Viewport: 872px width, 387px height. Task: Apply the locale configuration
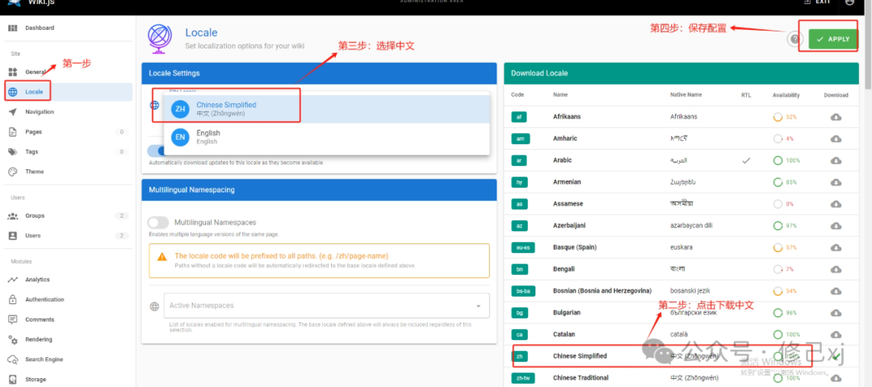tap(833, 39)
